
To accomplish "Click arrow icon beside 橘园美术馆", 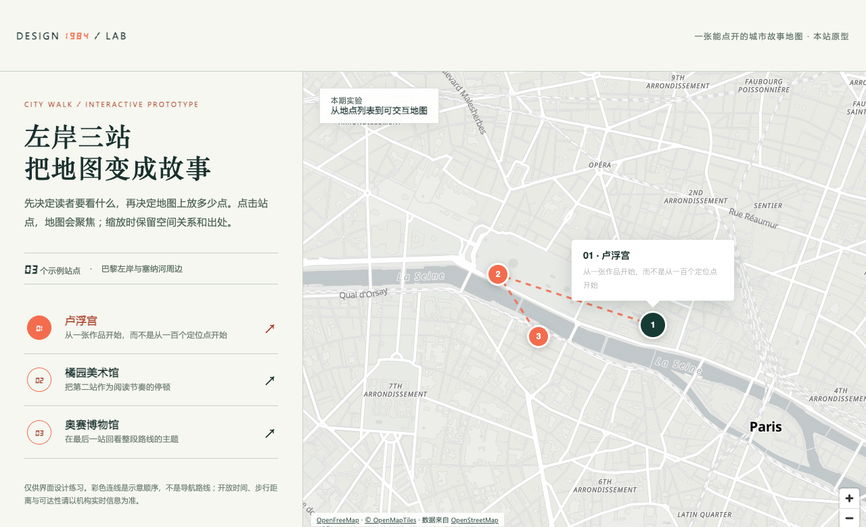I will click(270, 380).
